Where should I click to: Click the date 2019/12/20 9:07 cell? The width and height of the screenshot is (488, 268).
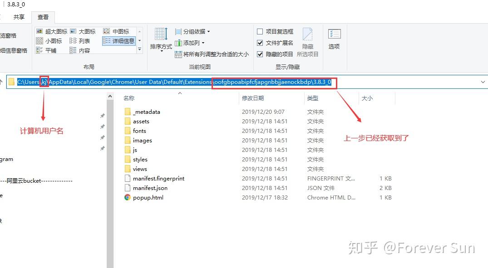(263, 112)
